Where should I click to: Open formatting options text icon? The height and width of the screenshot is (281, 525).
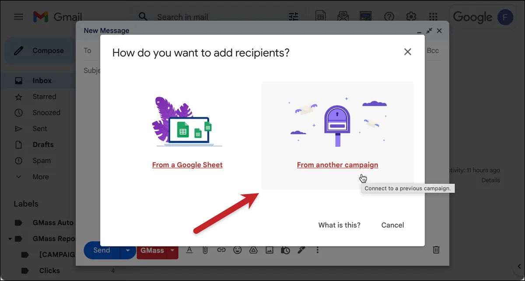tap(189, 250)
